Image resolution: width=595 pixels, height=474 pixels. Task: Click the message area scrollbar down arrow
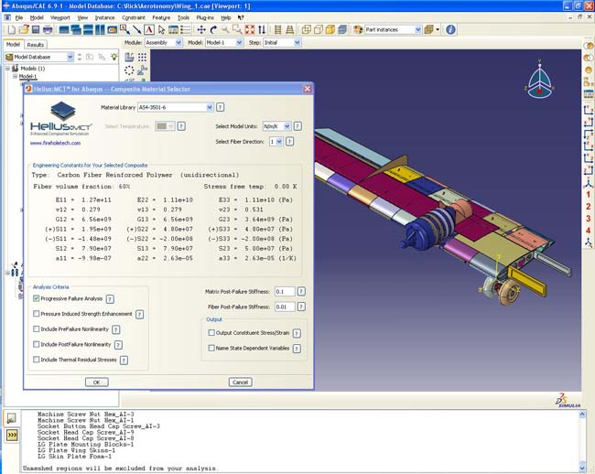point(582,468)
